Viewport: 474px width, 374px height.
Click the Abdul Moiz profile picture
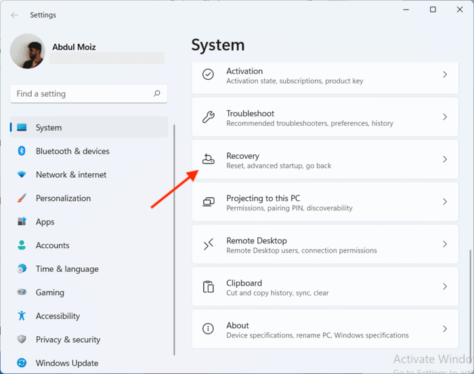(x=28, y=51)
